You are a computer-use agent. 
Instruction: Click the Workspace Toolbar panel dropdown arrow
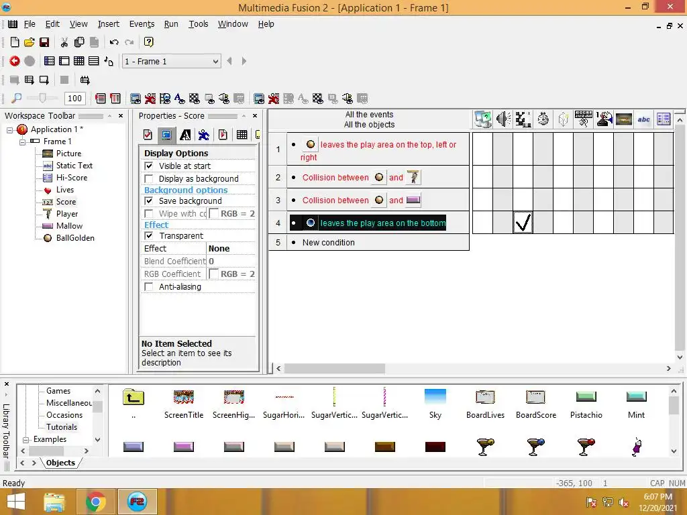click(x=109, y=116)
